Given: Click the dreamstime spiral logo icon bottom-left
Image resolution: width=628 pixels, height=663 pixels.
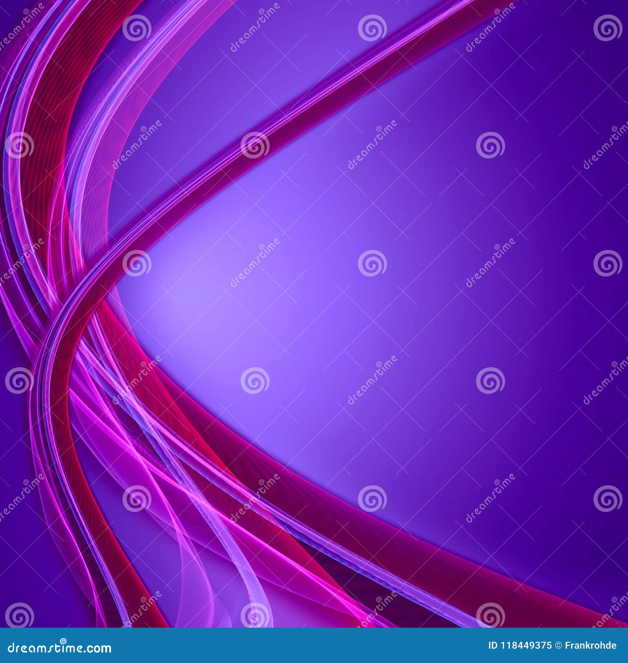Looking at the screenshot, I should click(x=63, y=641).
